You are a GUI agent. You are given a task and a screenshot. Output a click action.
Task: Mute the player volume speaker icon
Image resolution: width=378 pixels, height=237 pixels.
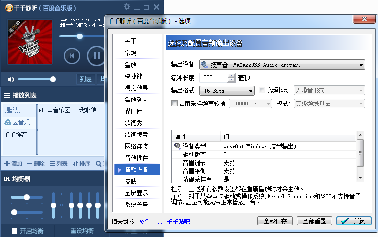pos(11,79)
